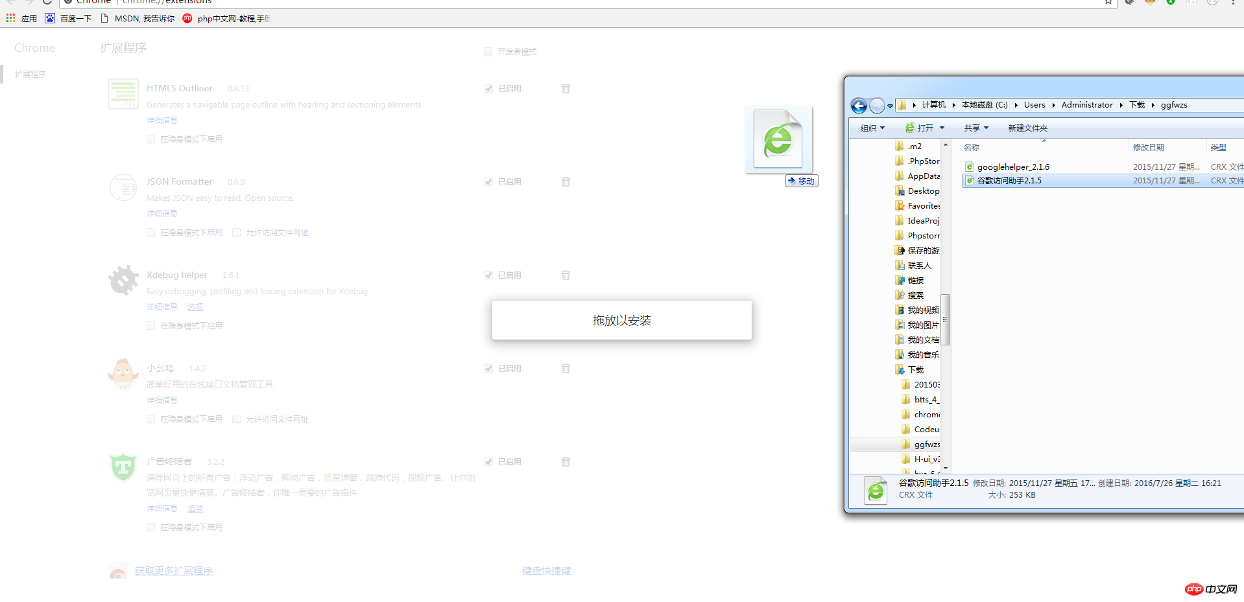Open the 组织 dropdown in Explorer toolbar
Viewport: 1244px width, 602px height.
point(872,128)
